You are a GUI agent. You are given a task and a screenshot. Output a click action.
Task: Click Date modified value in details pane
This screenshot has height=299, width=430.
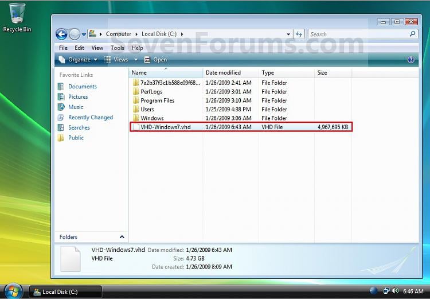point(209,250)
